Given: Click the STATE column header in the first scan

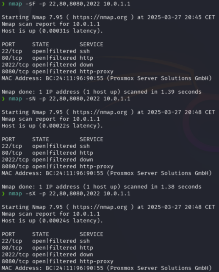Looking at the screenshot, I should point(41,44).
